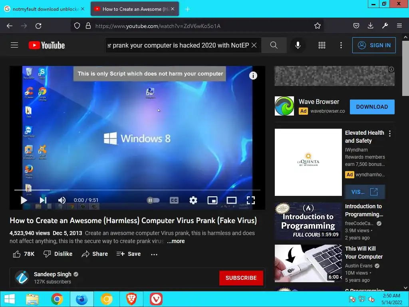Open File Explorer from taskbar
409x307 pixels.
(32, 299)
